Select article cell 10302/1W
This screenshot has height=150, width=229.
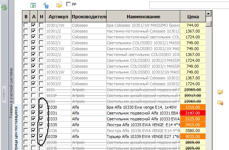click(58, 49)
